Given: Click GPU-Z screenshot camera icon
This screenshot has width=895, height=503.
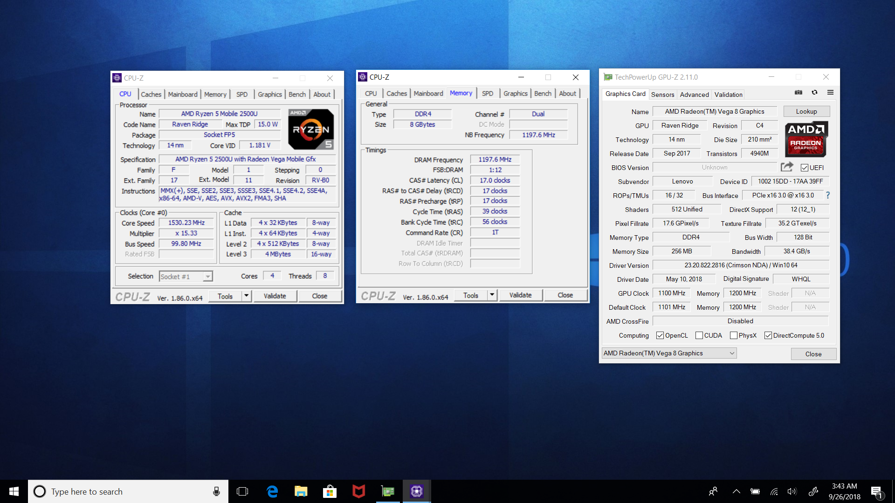Looking at the screenshot, I should [x=799, y=93].
